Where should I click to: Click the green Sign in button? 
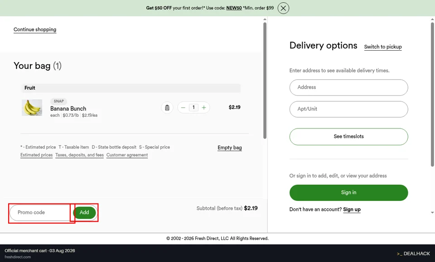tap(349, 192)
